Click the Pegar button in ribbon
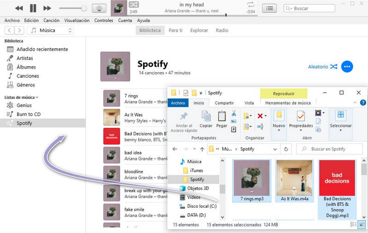Viewport: 368px width, 233px height. click(222, 119)
